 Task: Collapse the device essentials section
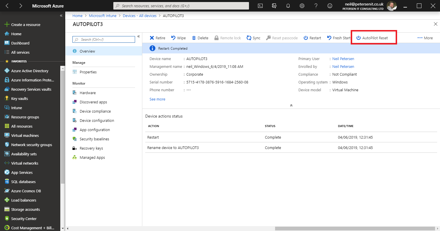(291, 105)
